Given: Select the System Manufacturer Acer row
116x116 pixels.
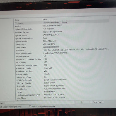Looking at the screenshot, I should pos(62,38).
